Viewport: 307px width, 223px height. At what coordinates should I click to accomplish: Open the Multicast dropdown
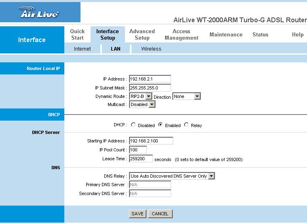point(142,104)
